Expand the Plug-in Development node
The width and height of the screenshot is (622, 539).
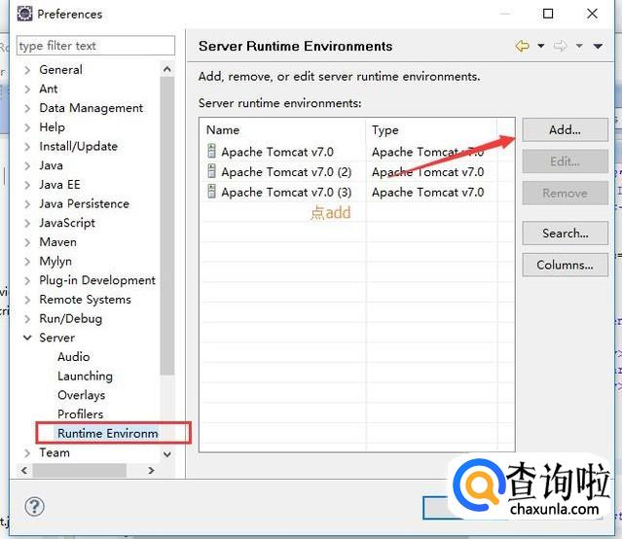(x=27, y=281)
